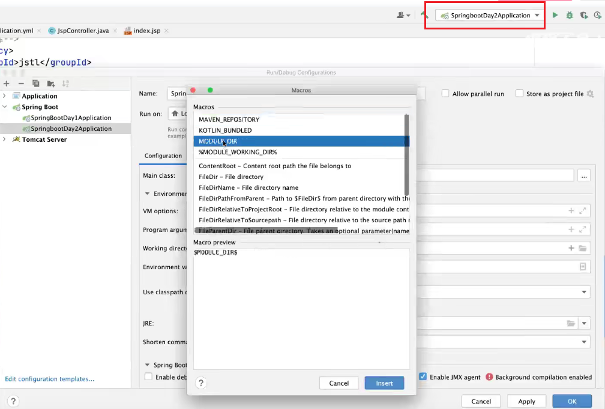
Task: Insert a macro in Program arguments with the plus icon
Action: [x=571, y=229]
